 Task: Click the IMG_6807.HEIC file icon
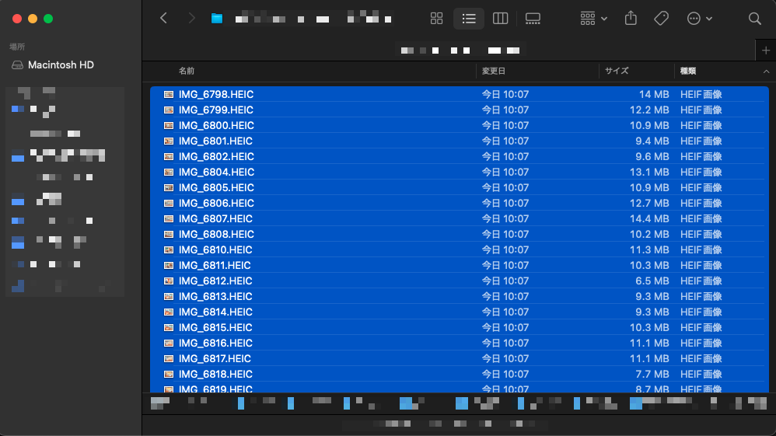point(168,219)
